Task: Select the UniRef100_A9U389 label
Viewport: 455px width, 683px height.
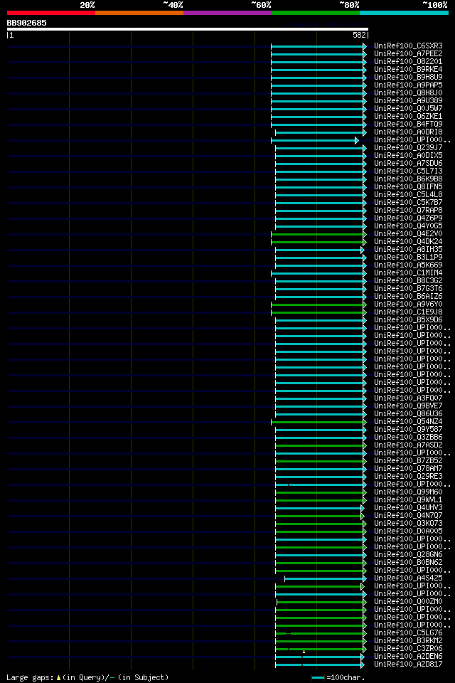Action: point(408,100)
